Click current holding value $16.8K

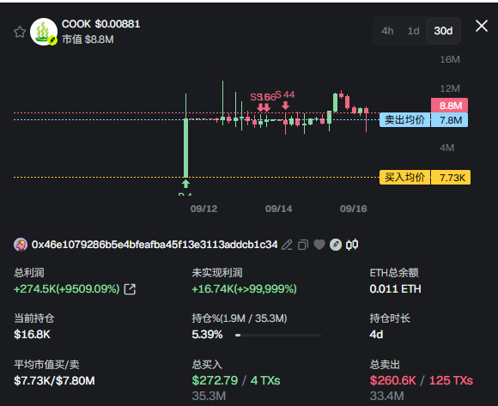32,334
